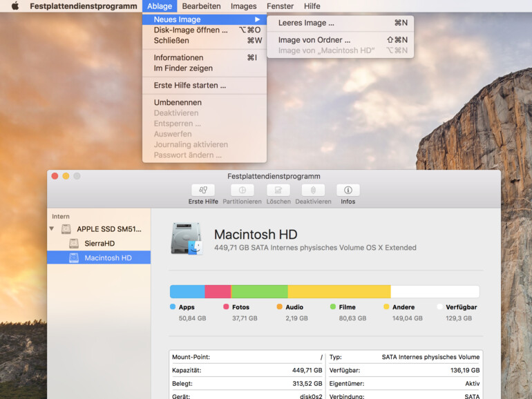Screen dimensions: 532x399
Task: Click the Partitionieren toolbar icon
Action: pos(242,191)
